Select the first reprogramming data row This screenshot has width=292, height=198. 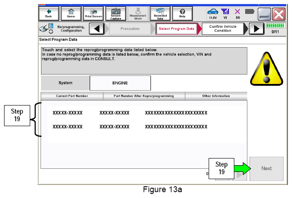pos(130,112)
